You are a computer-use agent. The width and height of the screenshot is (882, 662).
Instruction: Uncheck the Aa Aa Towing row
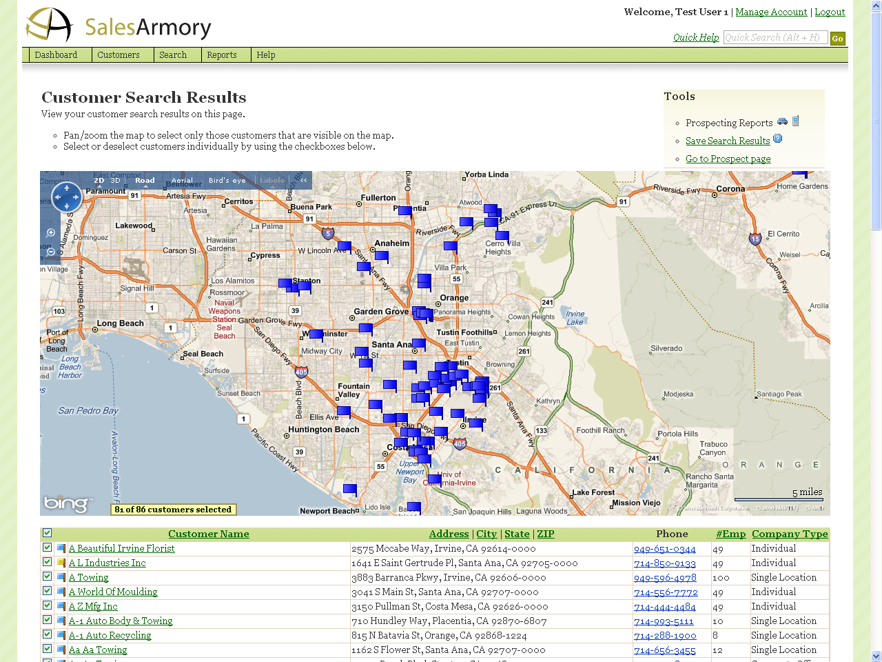[x=47, y=648]
